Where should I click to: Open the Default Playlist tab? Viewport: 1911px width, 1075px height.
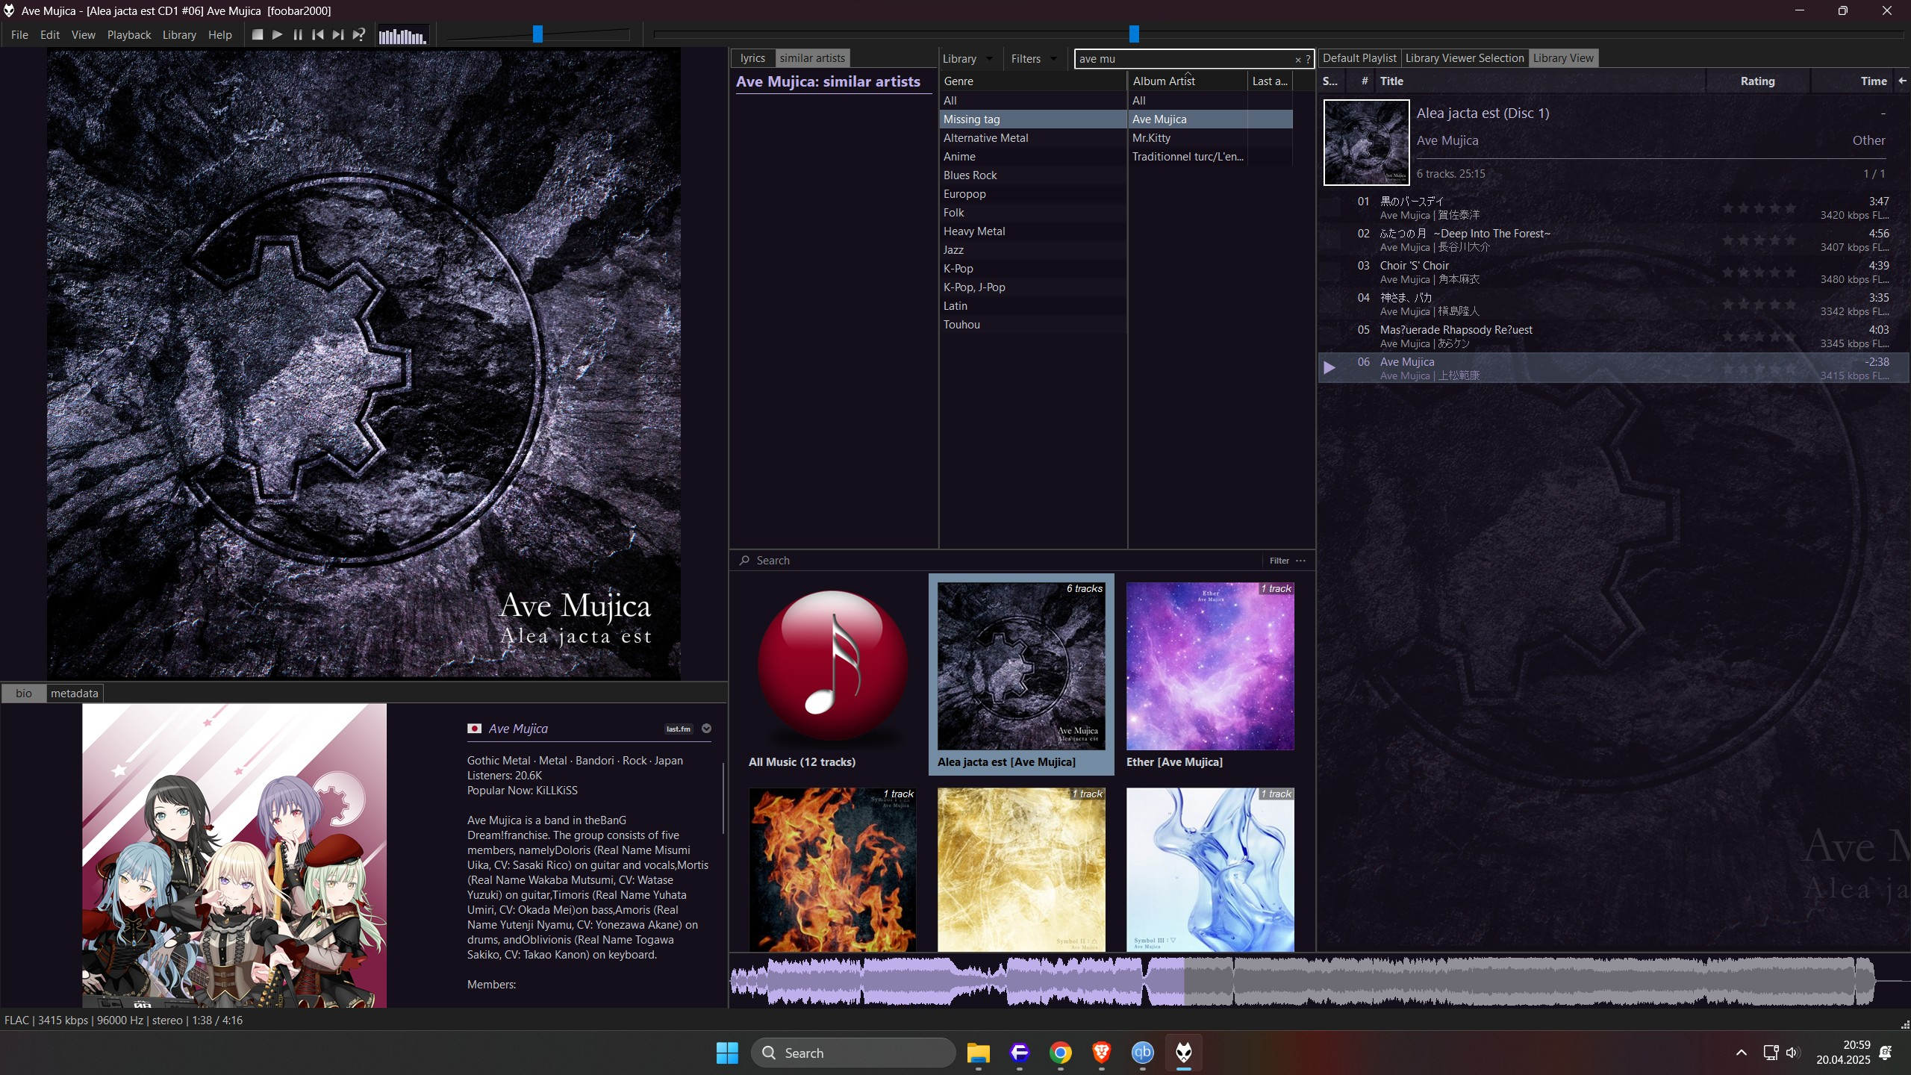click(x=1359, y=57)
